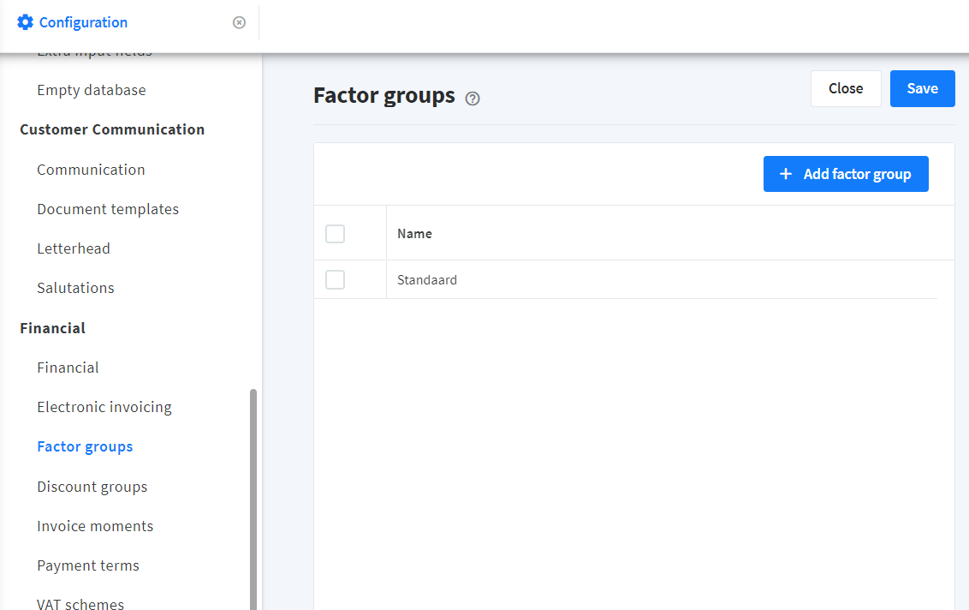
Task: Open Discount groups
Action: point(92,487)
